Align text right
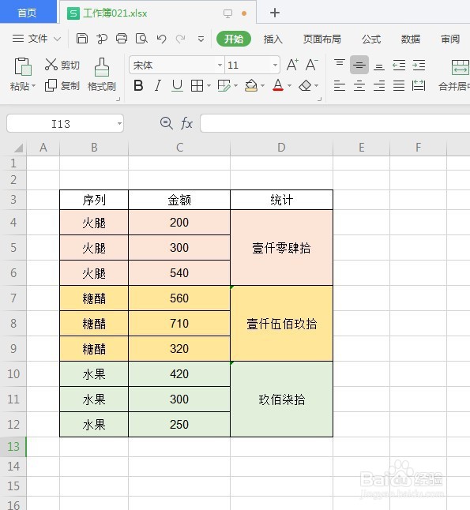Image resolution: width=470 pixels, height=510 pixels. click(379, 86)
